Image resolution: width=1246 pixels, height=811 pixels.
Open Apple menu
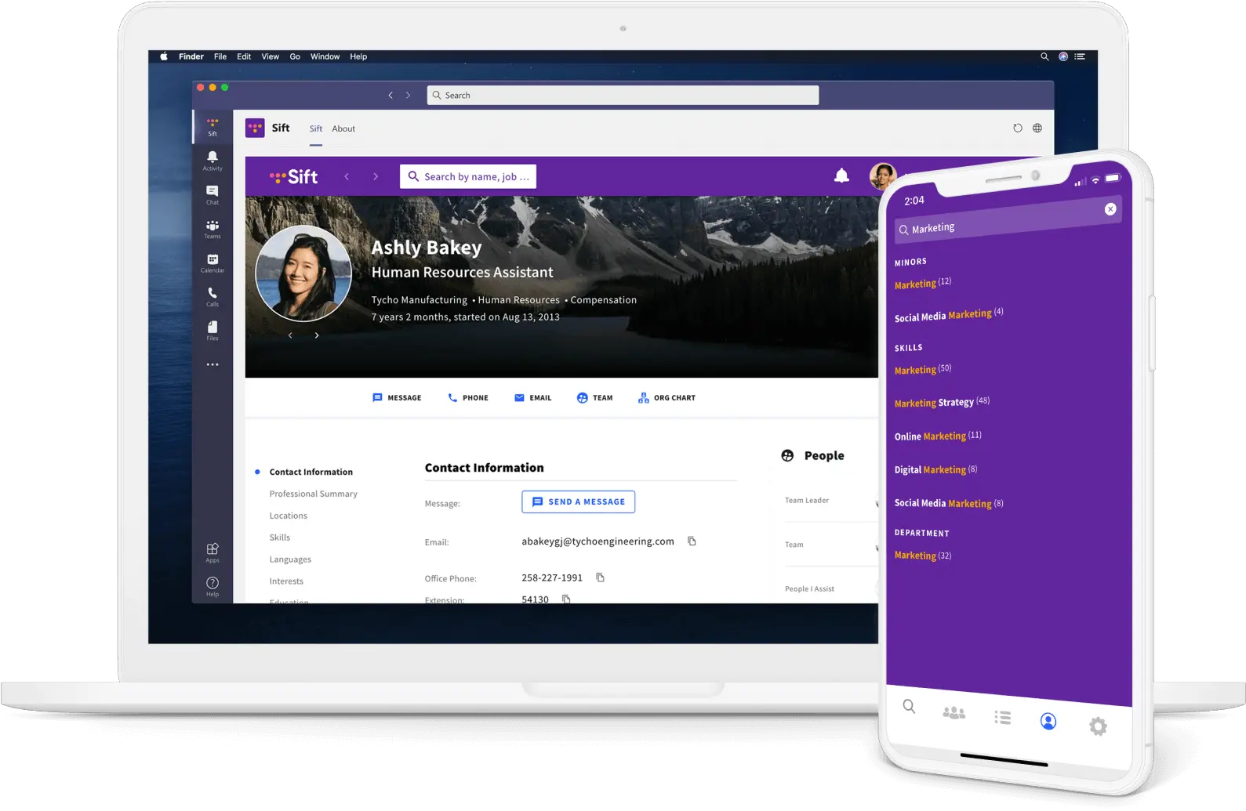(x=164, y=56)
